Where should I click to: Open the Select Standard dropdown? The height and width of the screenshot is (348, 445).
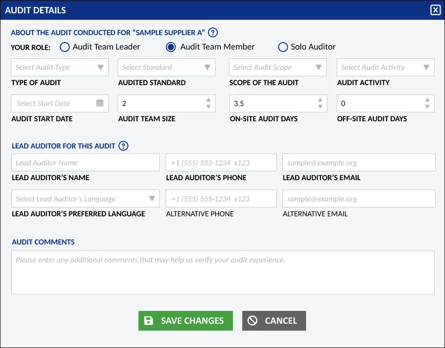167,67
